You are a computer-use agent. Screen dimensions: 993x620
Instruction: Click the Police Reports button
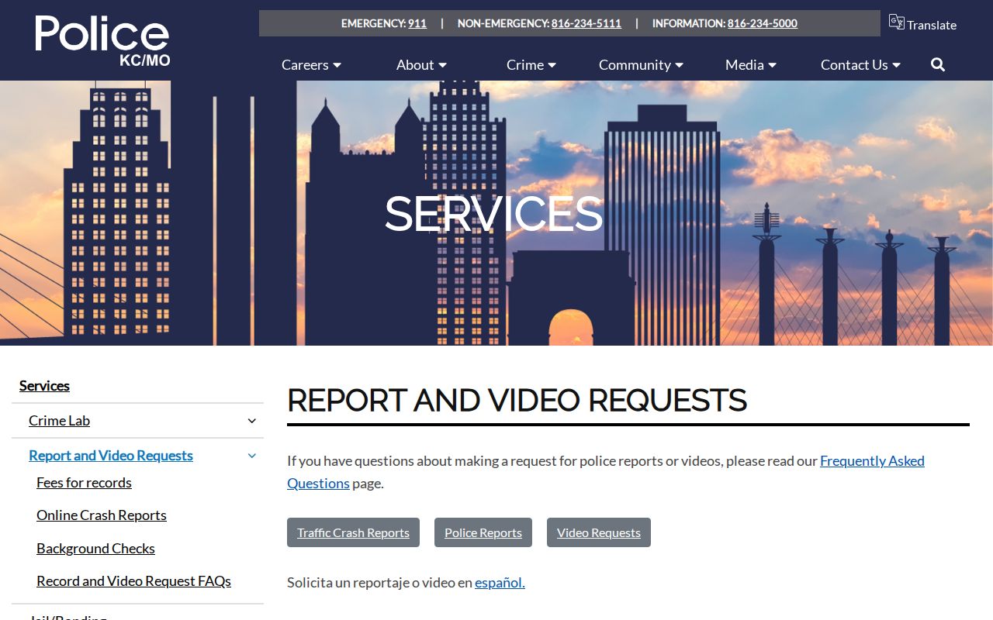tap(483, 532)
